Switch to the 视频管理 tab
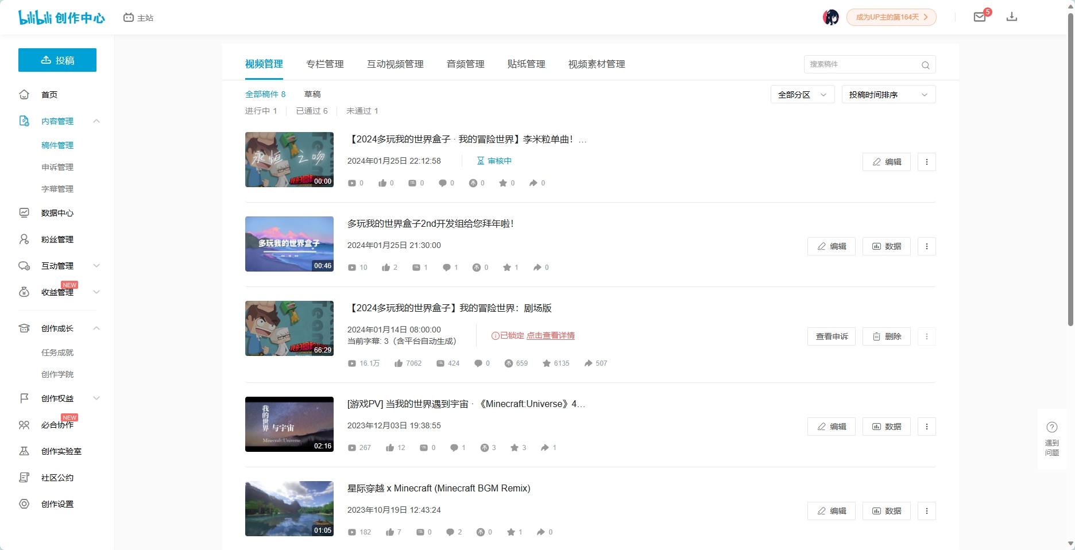Viewport: 1075px width, 550px height. pyautogui.click(x=264, y=64)
